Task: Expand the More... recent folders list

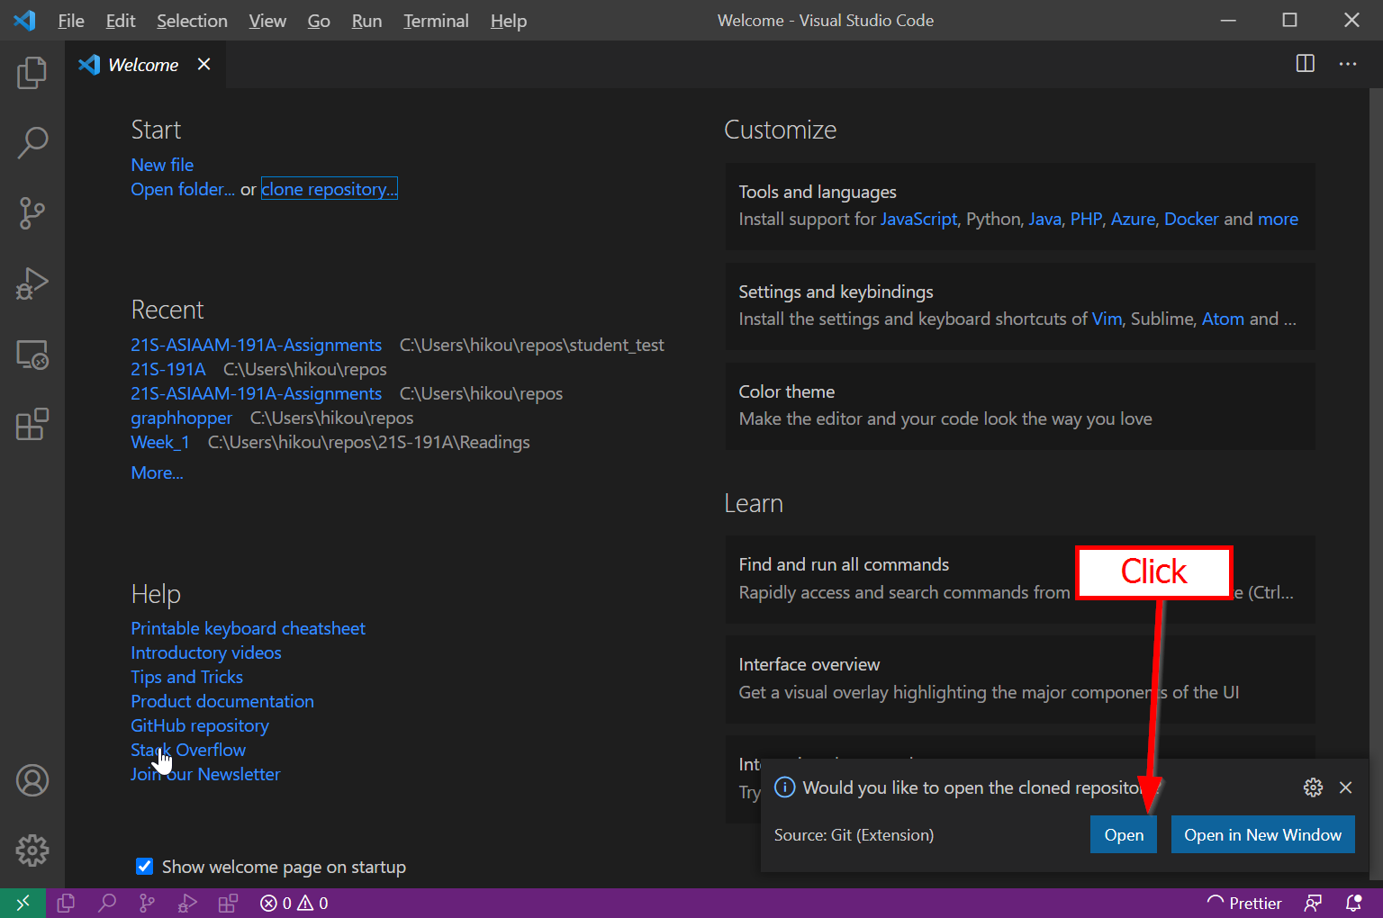Action: coord(157,472)
